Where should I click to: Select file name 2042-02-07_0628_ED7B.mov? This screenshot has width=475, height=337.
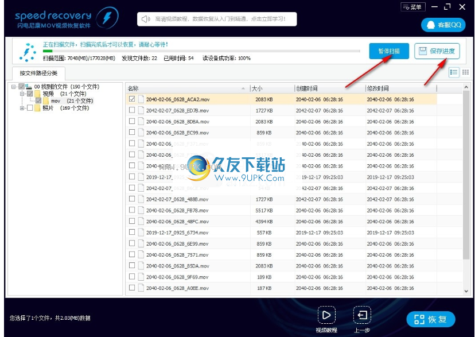[x=177, y=111]
